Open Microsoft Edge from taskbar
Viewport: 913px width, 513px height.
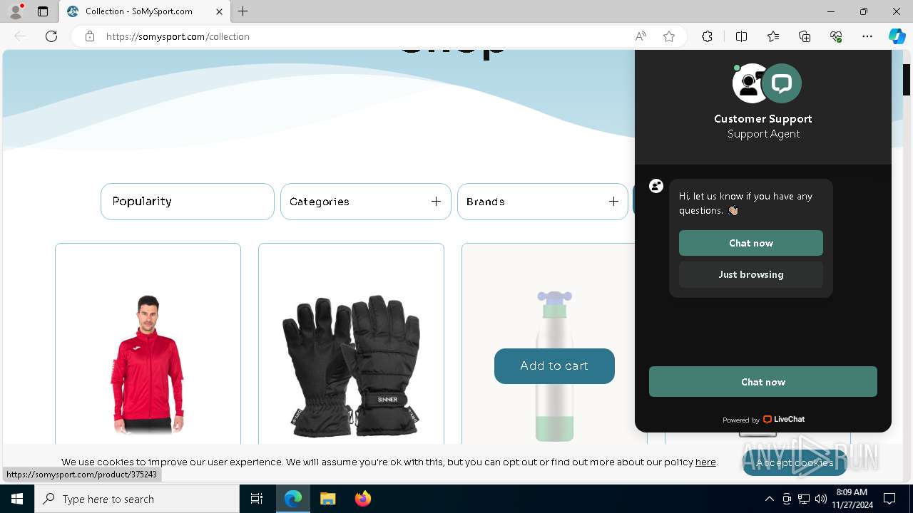coord(293,499)
